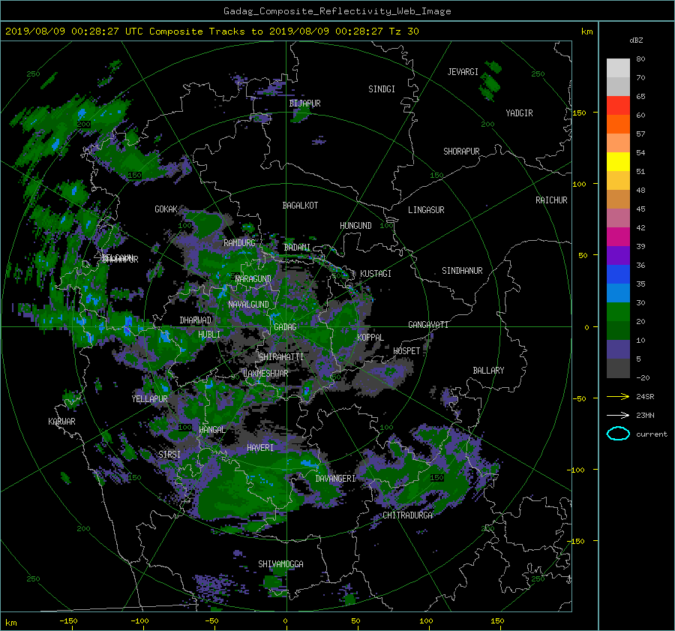Select the dark gray -20 to 5 swatch
675x631 pixels.
(x=618, y=368)
